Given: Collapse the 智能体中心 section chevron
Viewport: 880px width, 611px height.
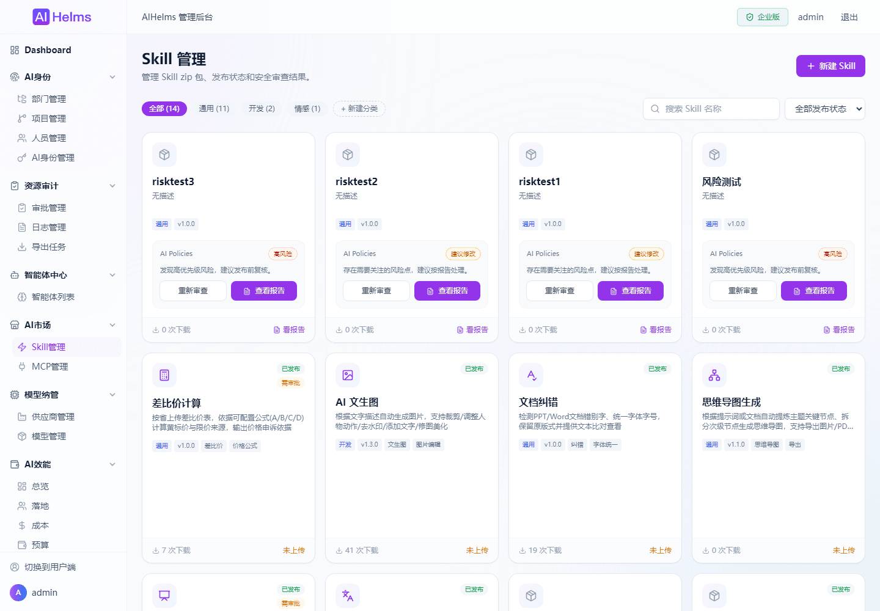Looking at the screenshot, I should click(x=112, y=275).
